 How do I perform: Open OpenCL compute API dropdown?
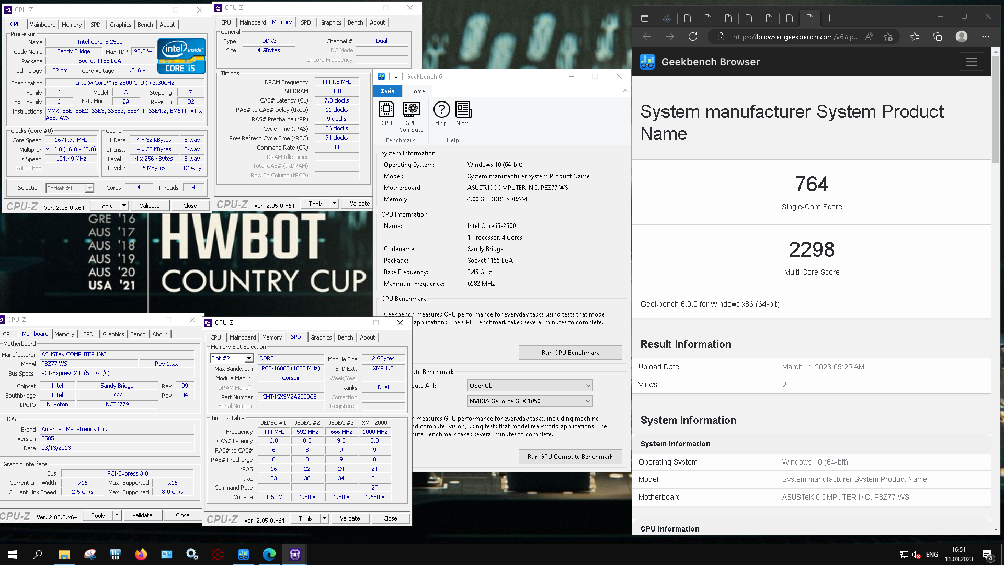(x=530, y=386)
